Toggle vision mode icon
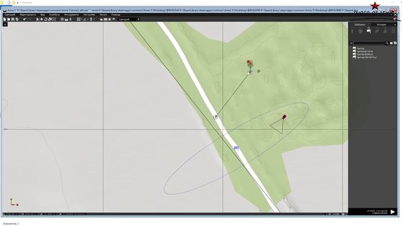 [x=114, y=19]
